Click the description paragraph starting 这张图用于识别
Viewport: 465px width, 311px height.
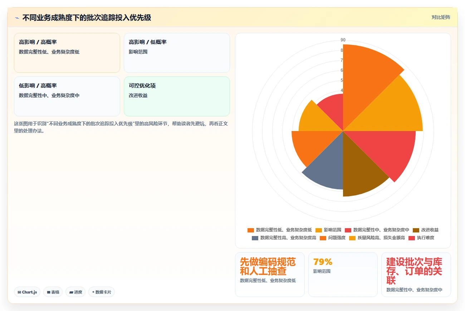pyautogui.click(x=121, y=127)
